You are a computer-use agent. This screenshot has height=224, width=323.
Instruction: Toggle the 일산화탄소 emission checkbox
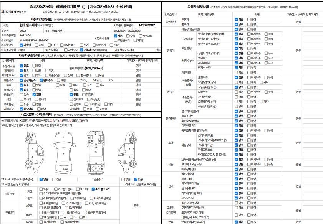(22, 80)
